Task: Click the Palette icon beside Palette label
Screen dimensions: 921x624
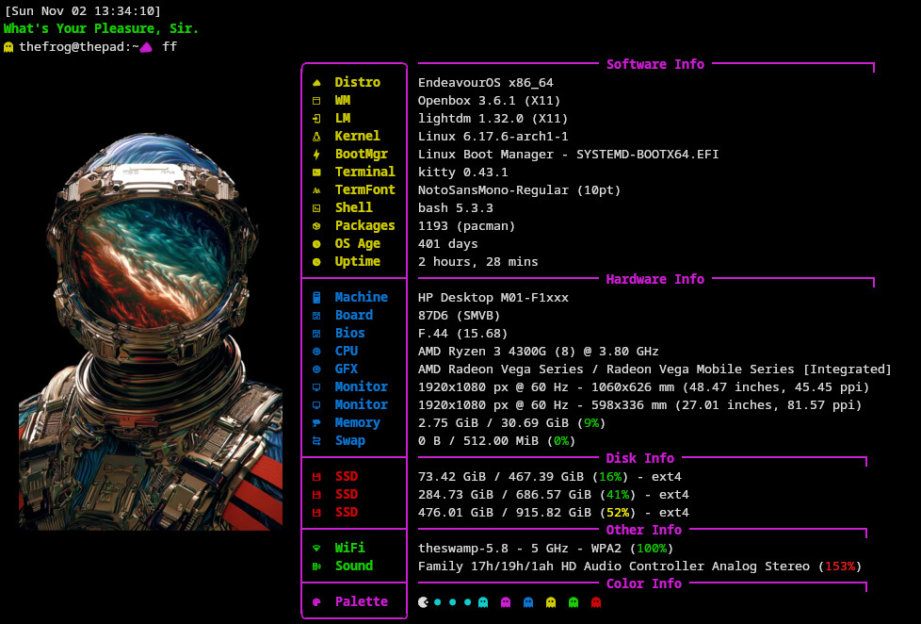Action: point(316,602)
